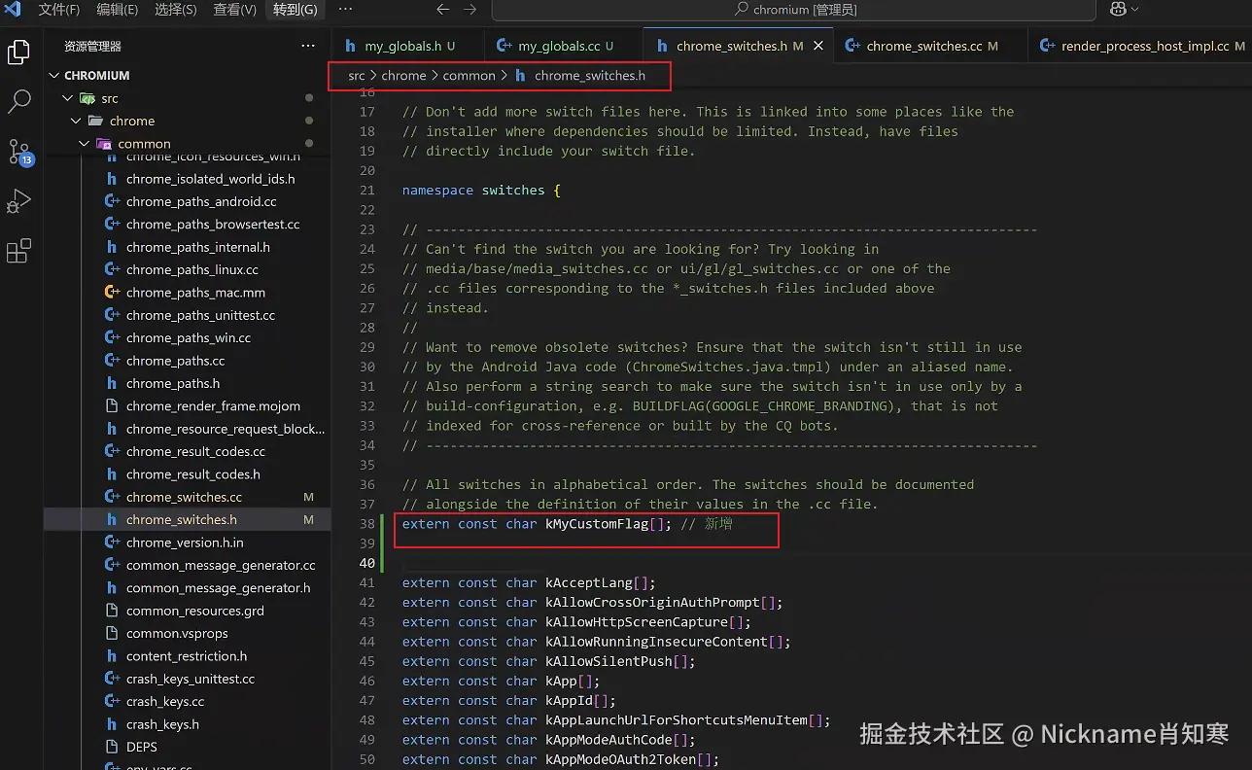Viewport: 1252px width, 770px height.
Task: Open common_message_generator.cc file
Action: [x=221, y=565]
